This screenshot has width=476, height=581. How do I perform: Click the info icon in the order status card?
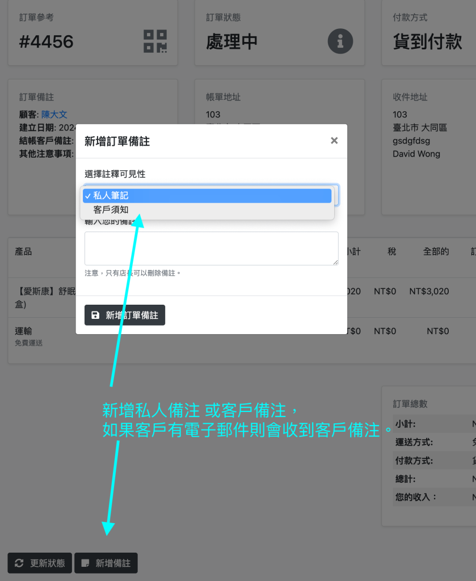tap(340, 41)
